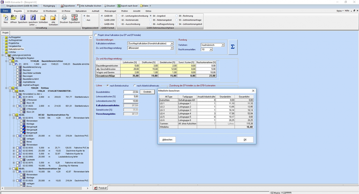Screen dimensions: 359x194
Task: Click the speichern unter icon
Action: (33, 20)
